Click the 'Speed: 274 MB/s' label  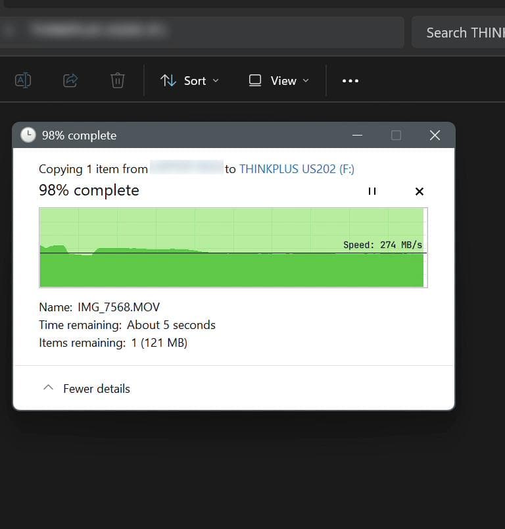(x=383, y=245)
